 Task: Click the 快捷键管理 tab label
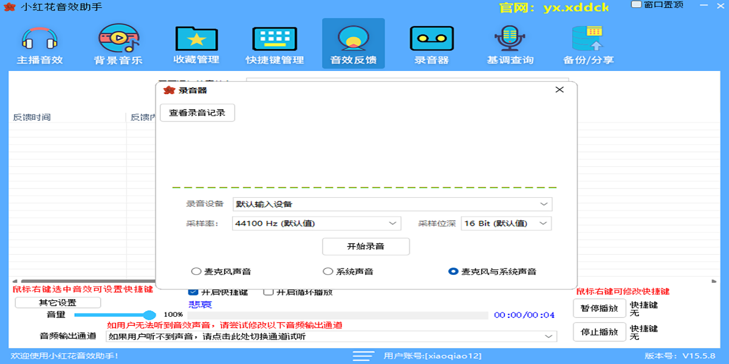tap(275, 60)
